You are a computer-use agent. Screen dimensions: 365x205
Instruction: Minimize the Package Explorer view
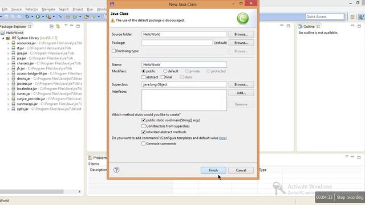tap(72, 26)
